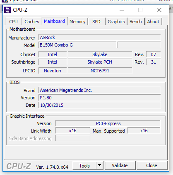Expand the Tools dropdown arrow
Viewport: 173px width, 175px height.
click(100, 165)
